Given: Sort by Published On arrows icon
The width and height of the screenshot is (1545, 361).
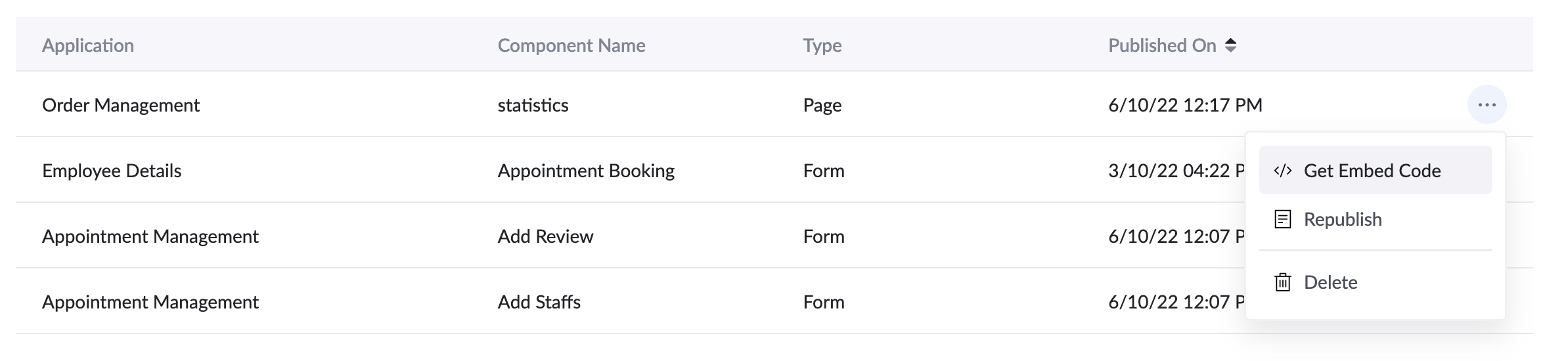Looking at the screenshot, I should point(1230,45).
